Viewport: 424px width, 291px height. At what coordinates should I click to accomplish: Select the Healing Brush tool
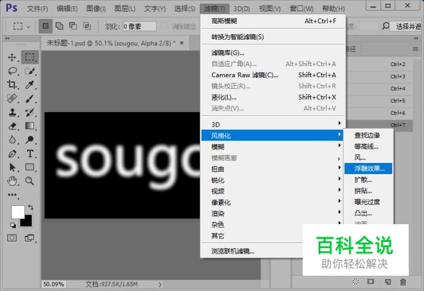coord(12,98)
